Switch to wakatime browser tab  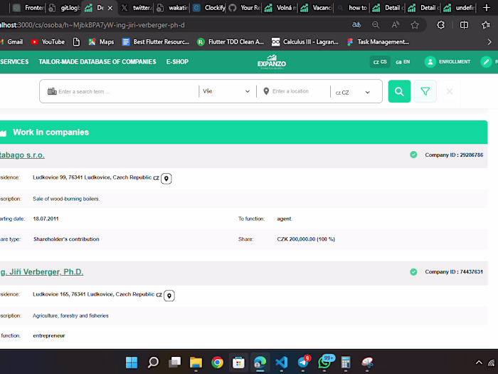[x=173, y=8]
